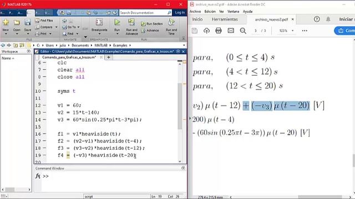Open New dropdown arrow
Image resolution: width=355 pixels, height=199 pixels.
point(6,34)
